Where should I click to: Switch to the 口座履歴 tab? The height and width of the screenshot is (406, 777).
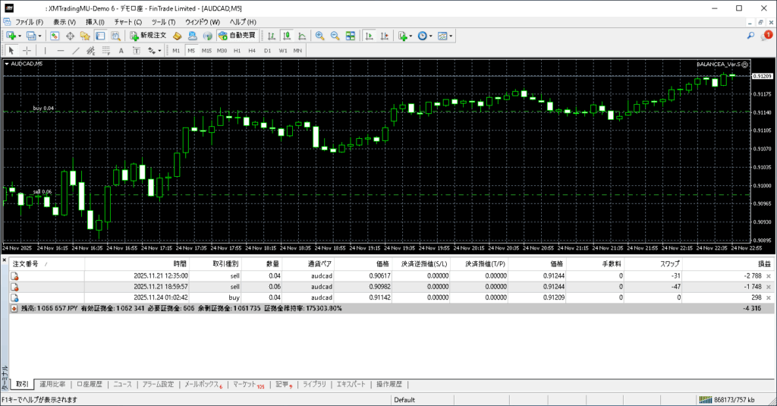pos(89,385)
